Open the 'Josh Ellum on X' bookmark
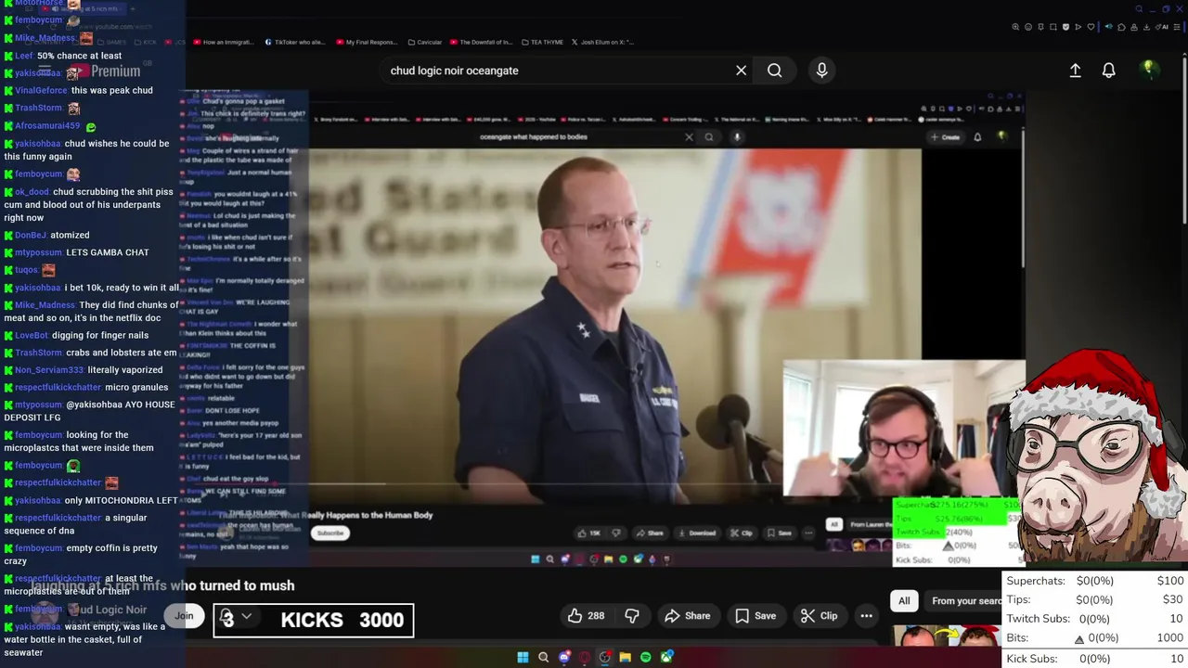1188x668 pixels. point(601,42)
